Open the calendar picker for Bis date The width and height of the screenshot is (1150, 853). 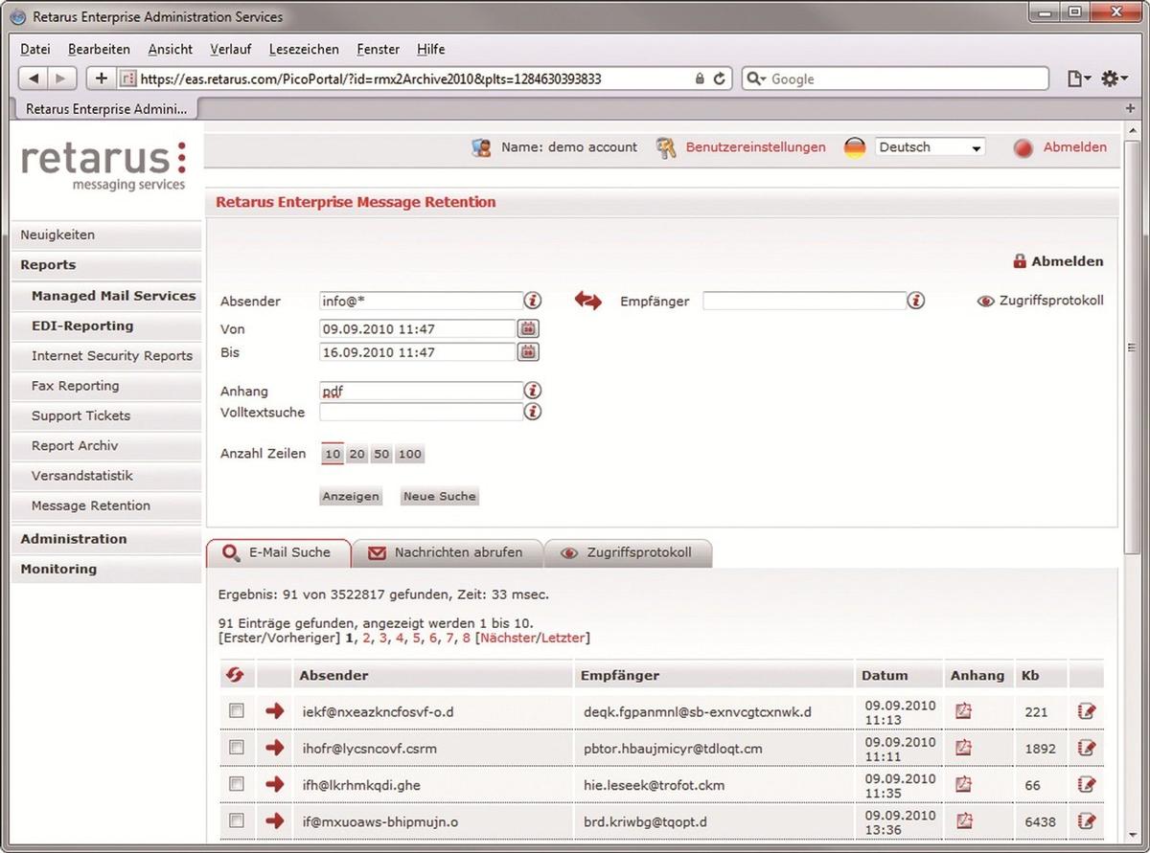coord(528,352)
